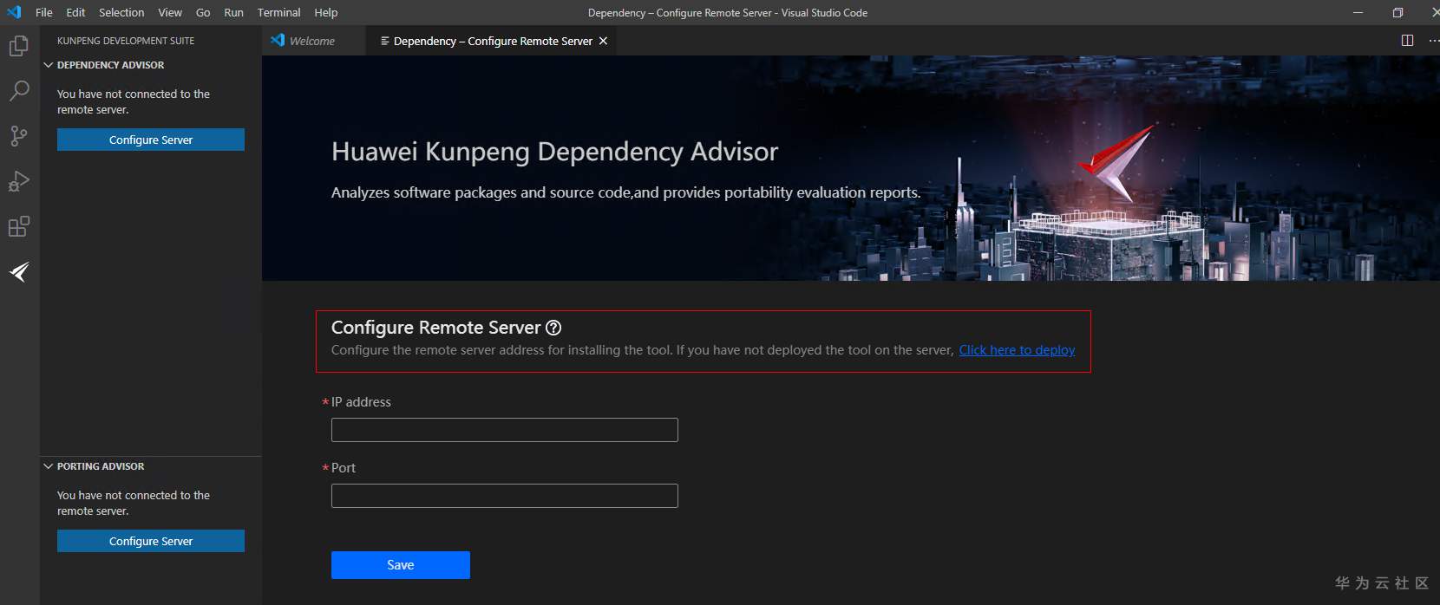This screenshot has height=605, width=1440.
Task: Open the Explorer view in activity bar
Action: click(x=19, y=46)
